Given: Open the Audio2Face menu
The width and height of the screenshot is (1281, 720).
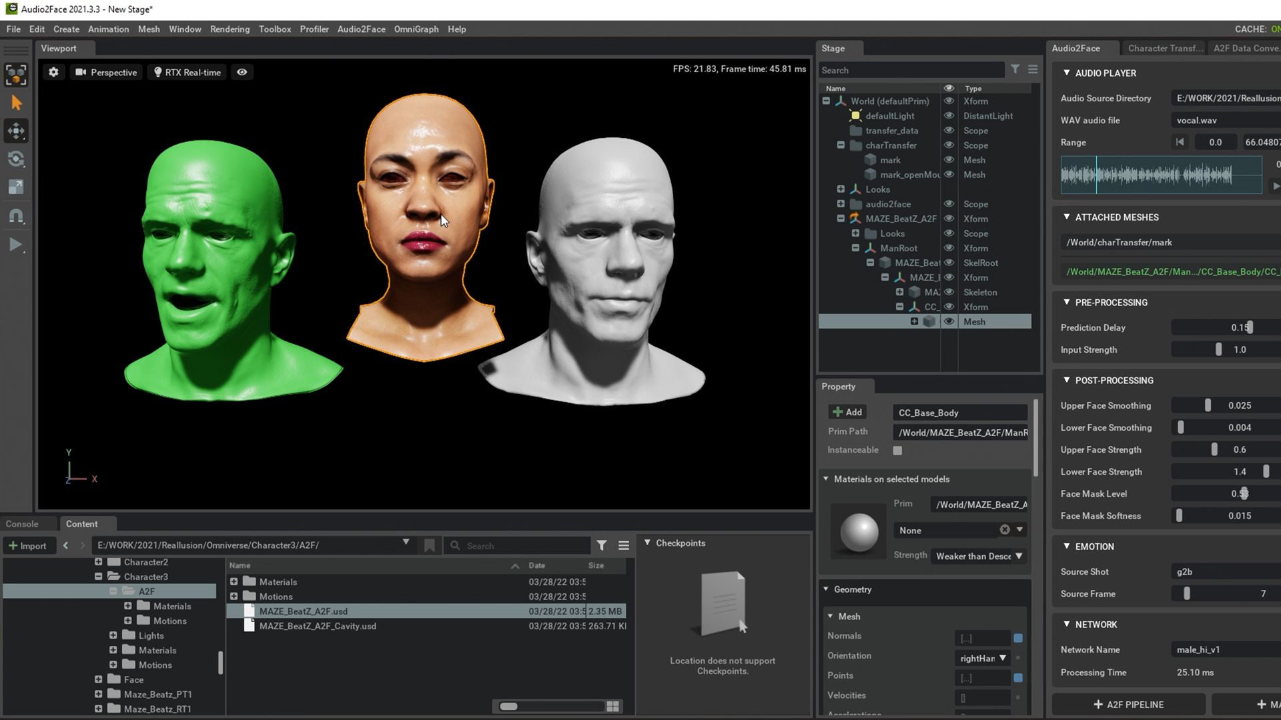Looking at the screenshot, I should (361, 29).
